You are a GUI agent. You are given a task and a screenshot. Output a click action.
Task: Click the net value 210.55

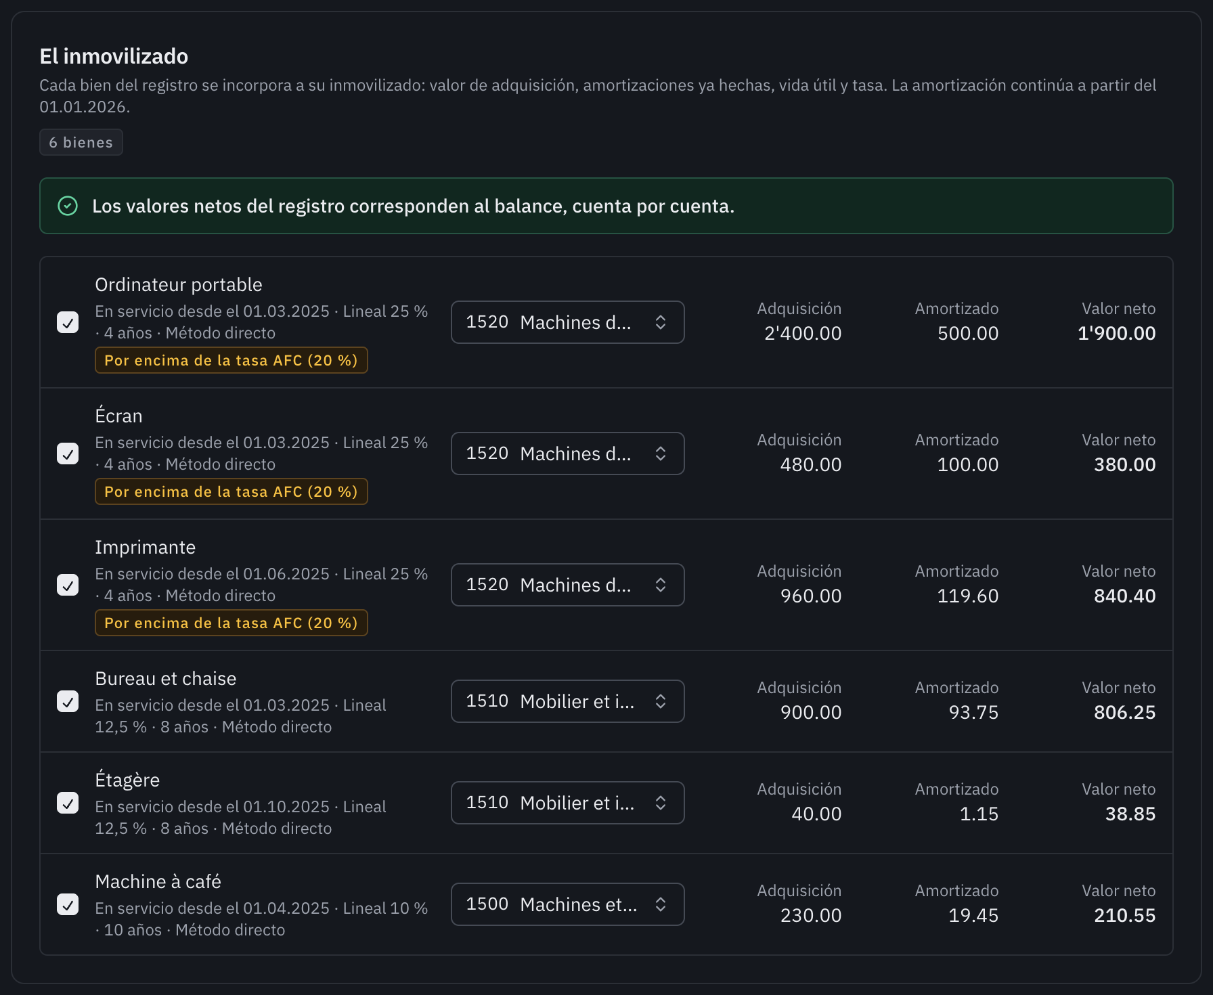click(x=1125, y=915)
